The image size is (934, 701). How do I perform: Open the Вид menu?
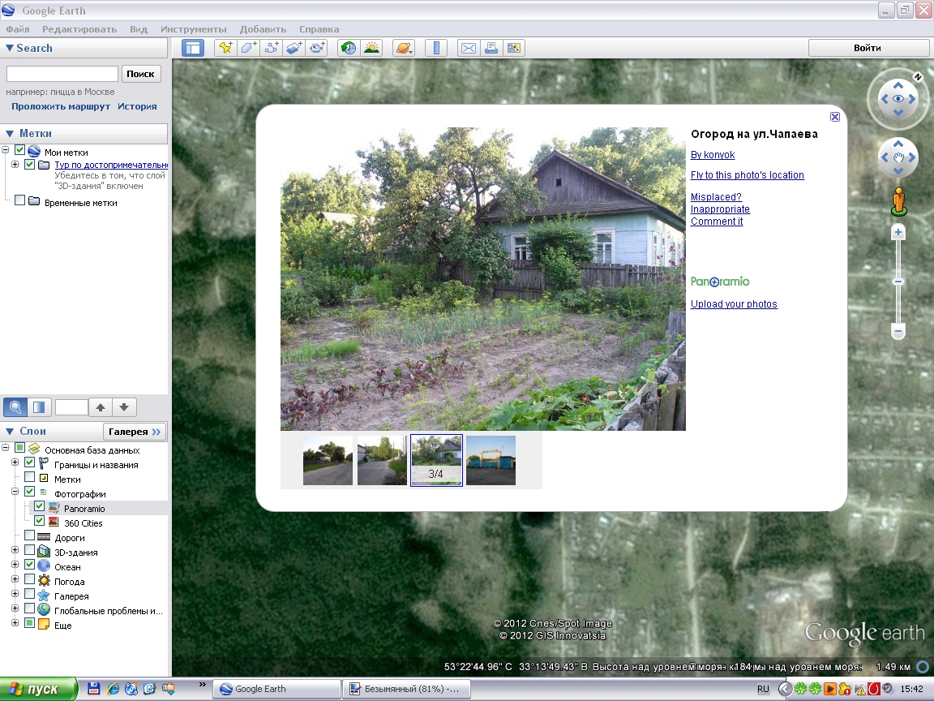pyautogui.click(x=138, y=29)
